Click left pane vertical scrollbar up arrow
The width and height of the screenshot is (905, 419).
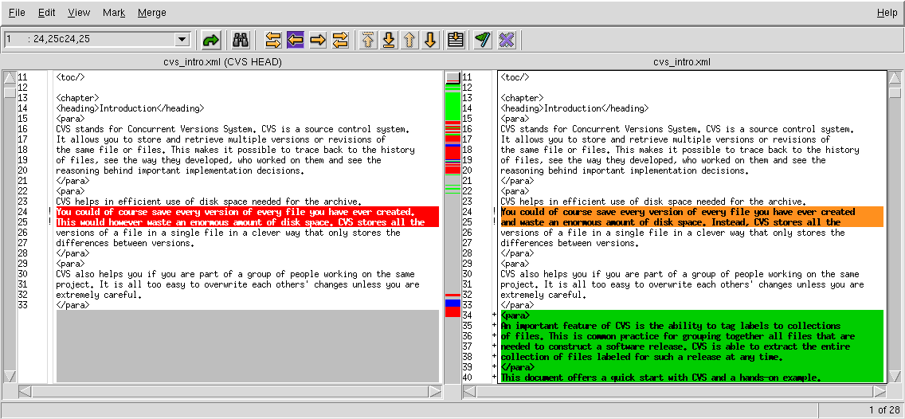click(x=10, y=77)
